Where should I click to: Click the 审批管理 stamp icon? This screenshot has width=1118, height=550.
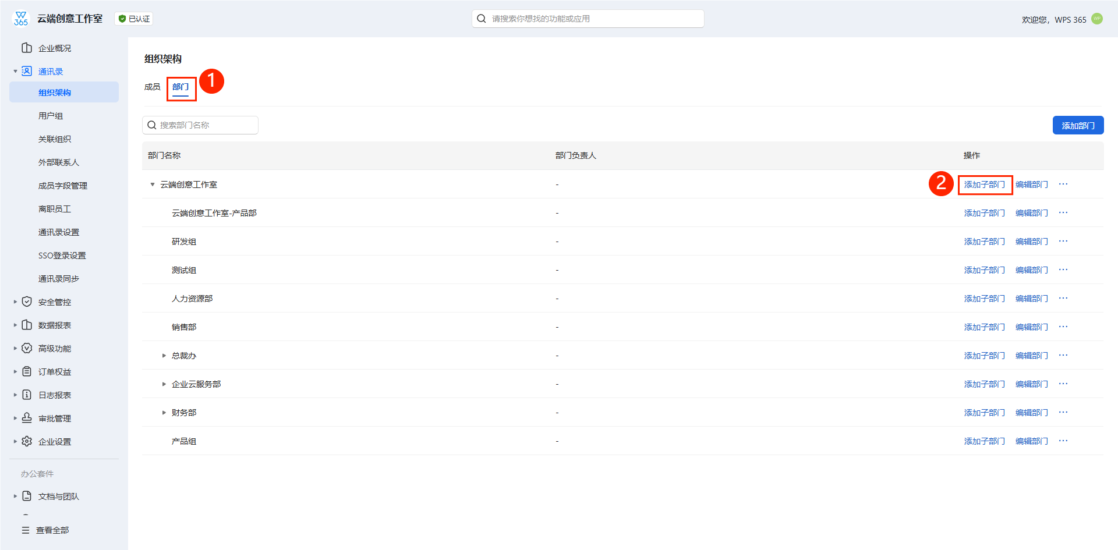pyautogui.click(x=27, y=418)
